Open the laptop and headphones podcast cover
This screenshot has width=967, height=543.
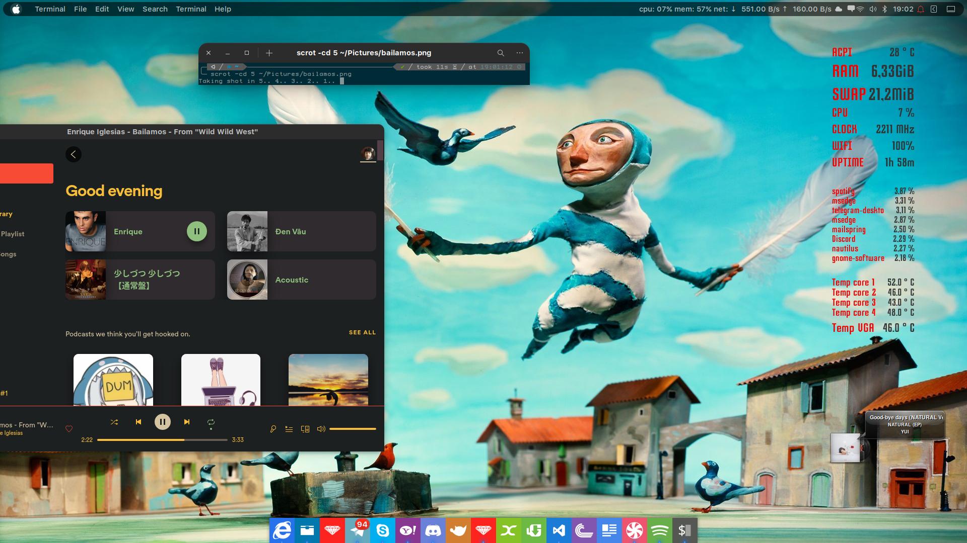pos(221,380)
